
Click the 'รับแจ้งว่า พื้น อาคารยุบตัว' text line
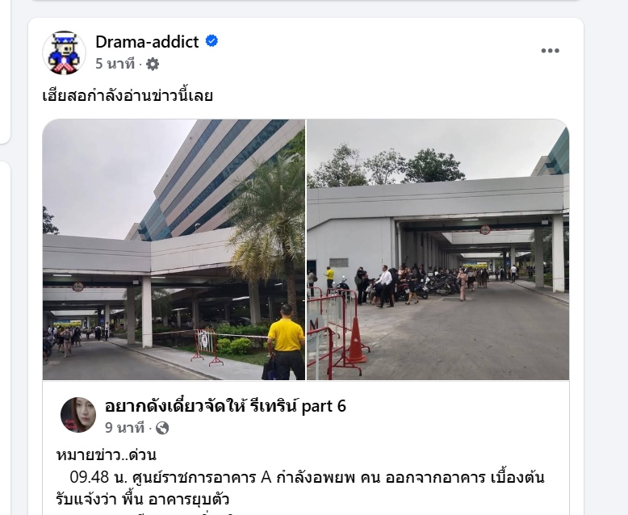[143, 500]
